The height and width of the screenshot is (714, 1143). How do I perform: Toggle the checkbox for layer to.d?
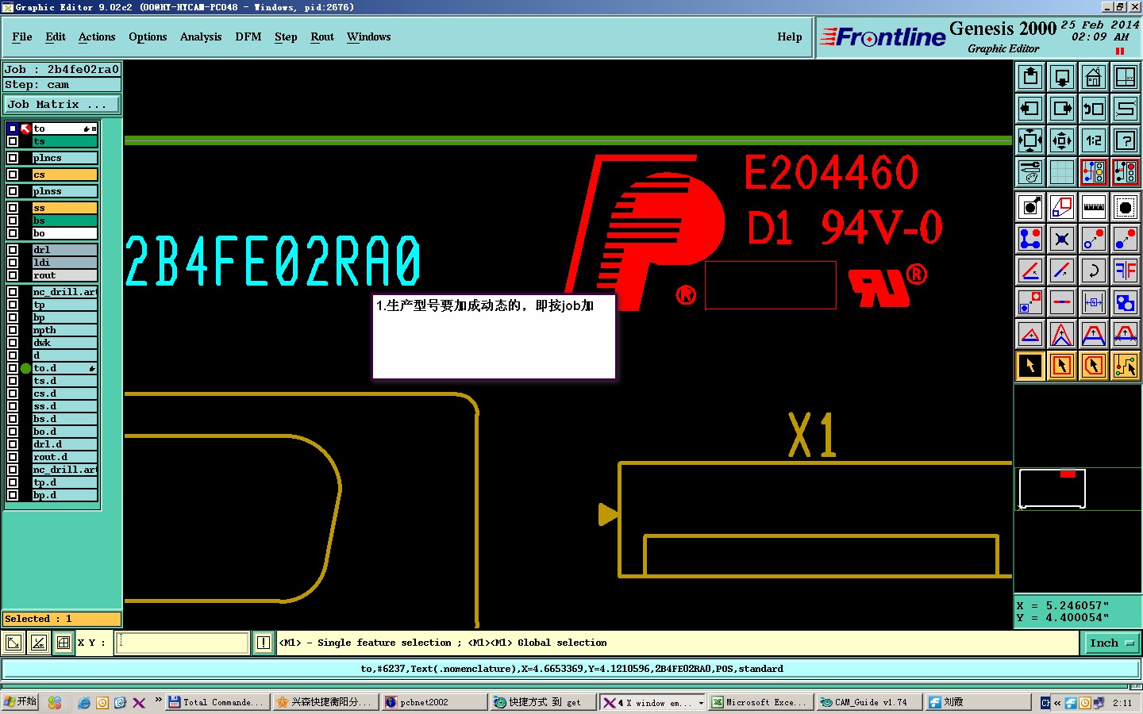(13, 368)
